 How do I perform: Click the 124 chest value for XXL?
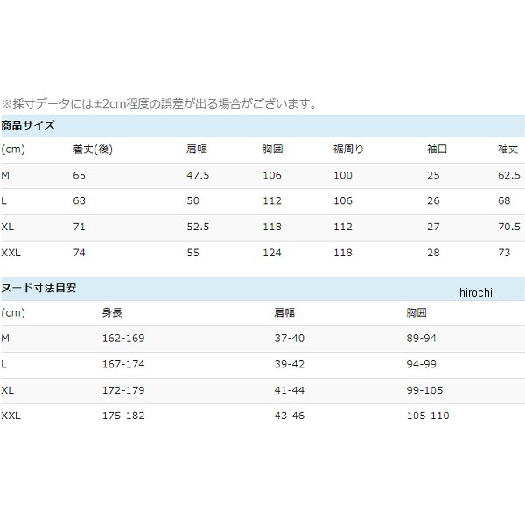click(x=271, y=253)
